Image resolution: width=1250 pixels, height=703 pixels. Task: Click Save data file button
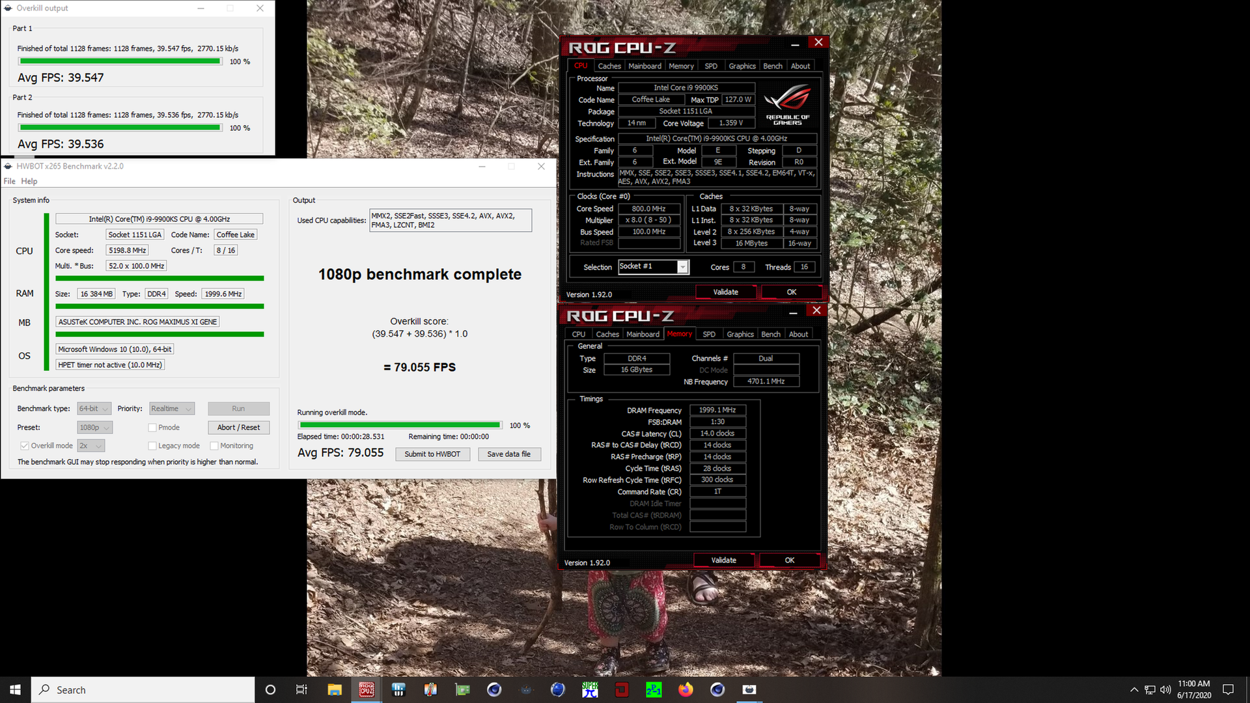[508, 454]
